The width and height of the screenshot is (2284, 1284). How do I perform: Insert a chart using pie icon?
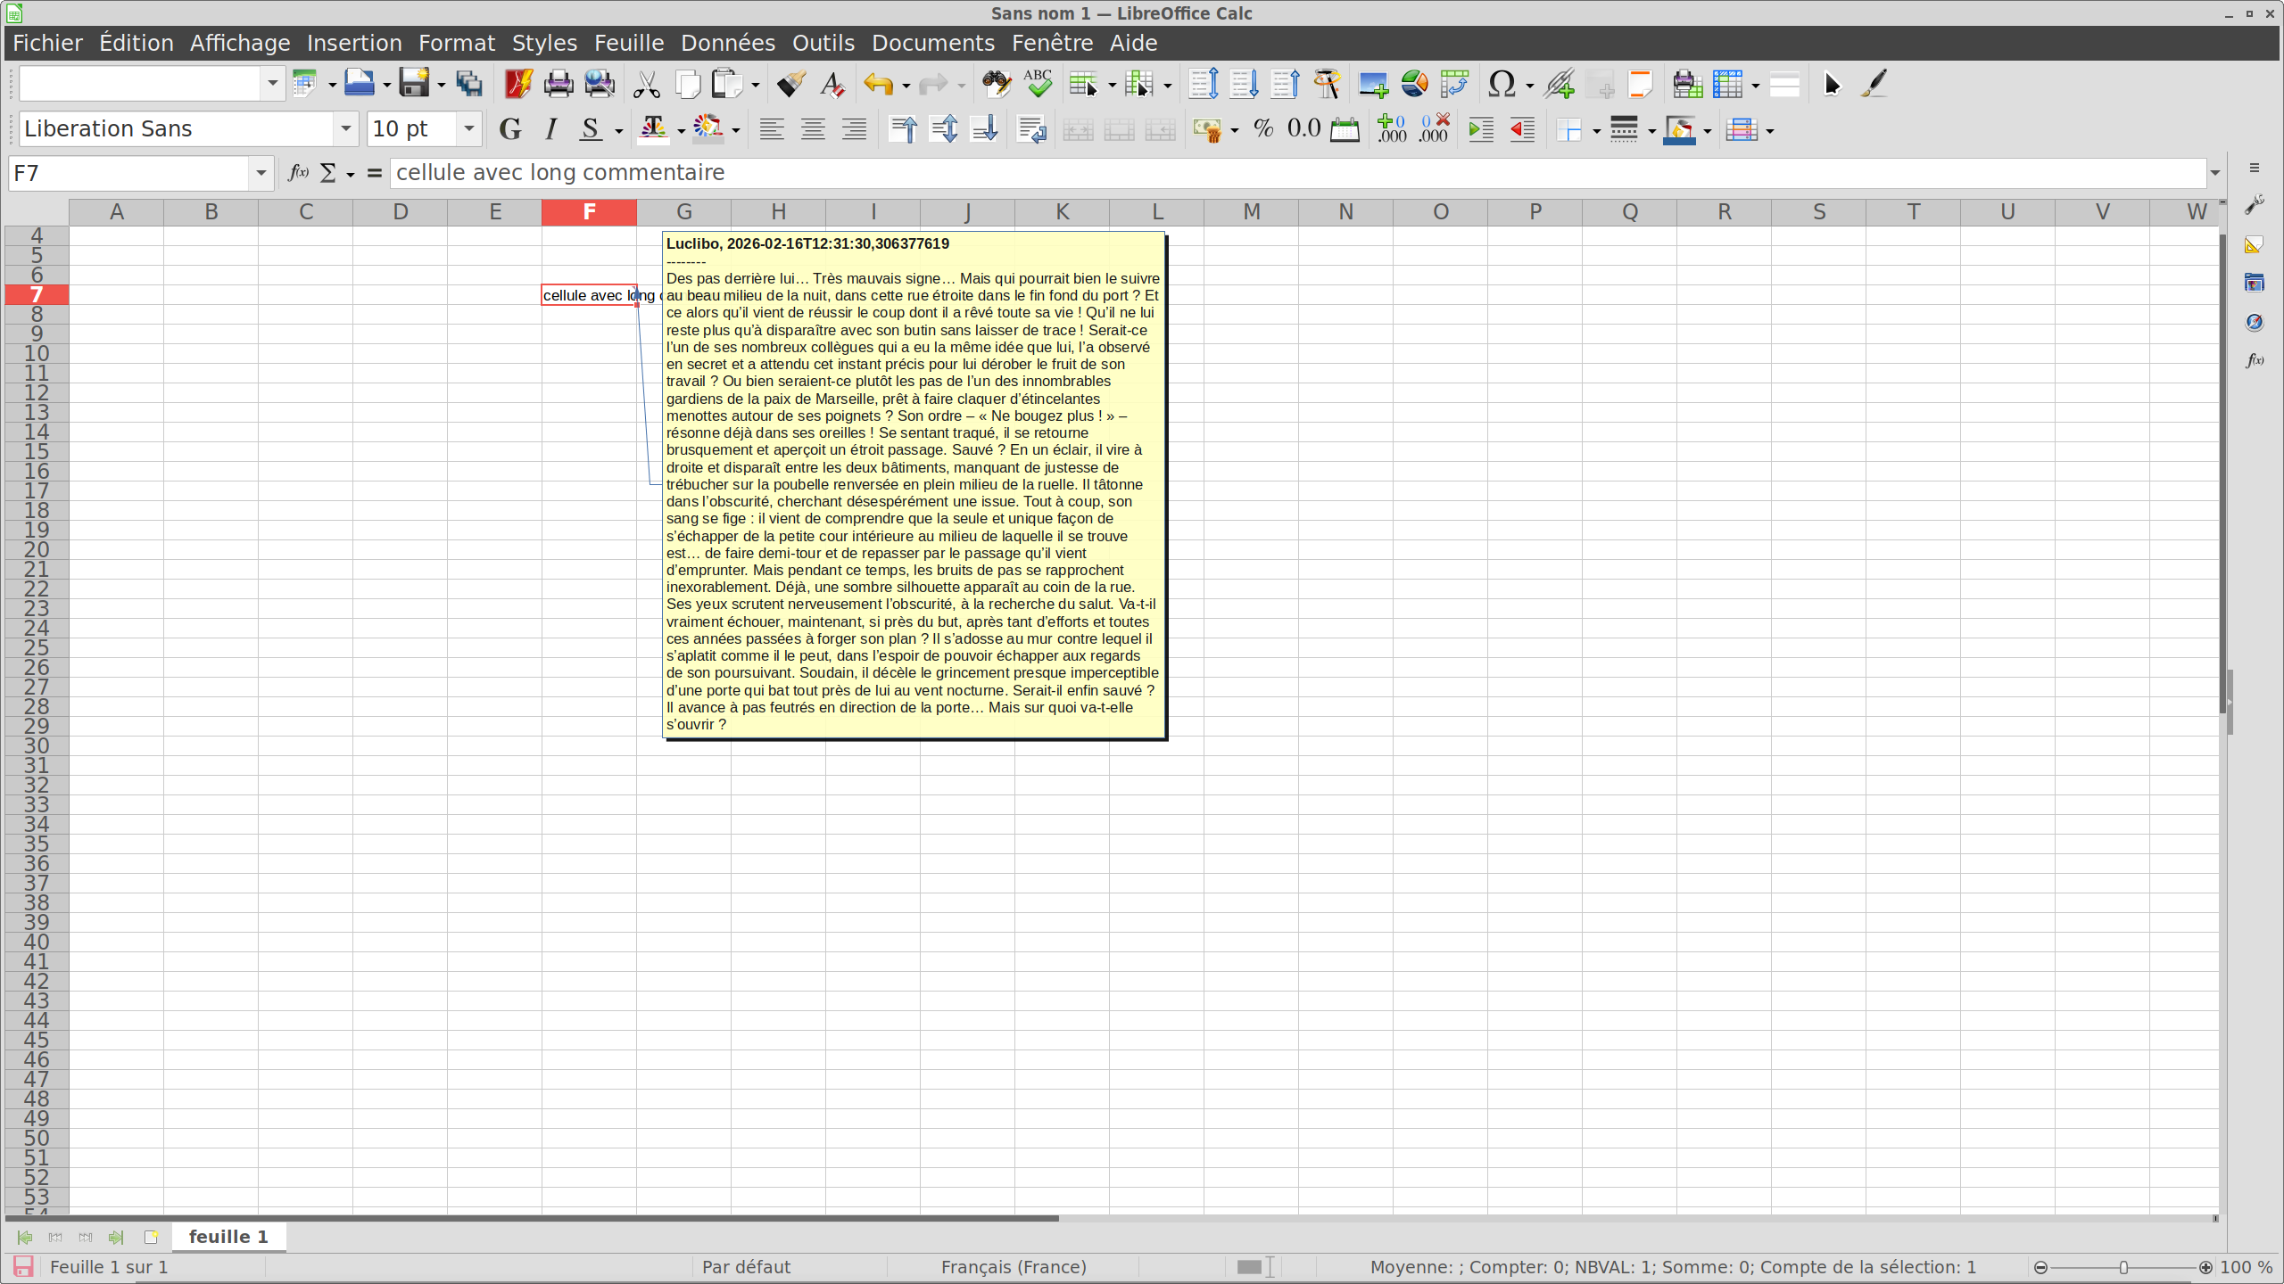click(1414, 84)
